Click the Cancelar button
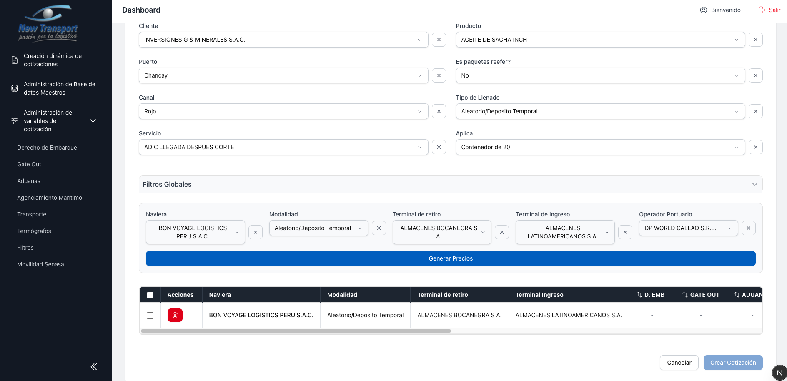 (679, 363)
